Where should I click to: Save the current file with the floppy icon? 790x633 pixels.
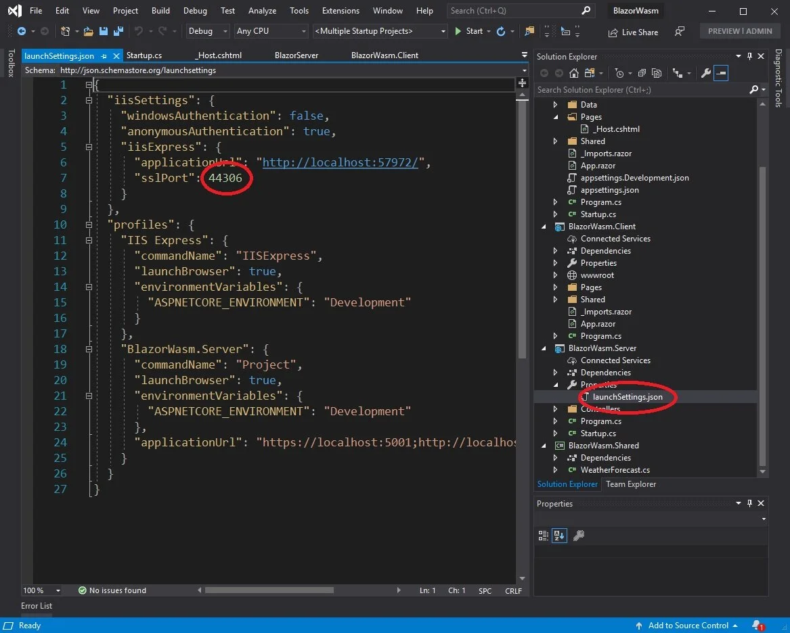click(104, 31)
